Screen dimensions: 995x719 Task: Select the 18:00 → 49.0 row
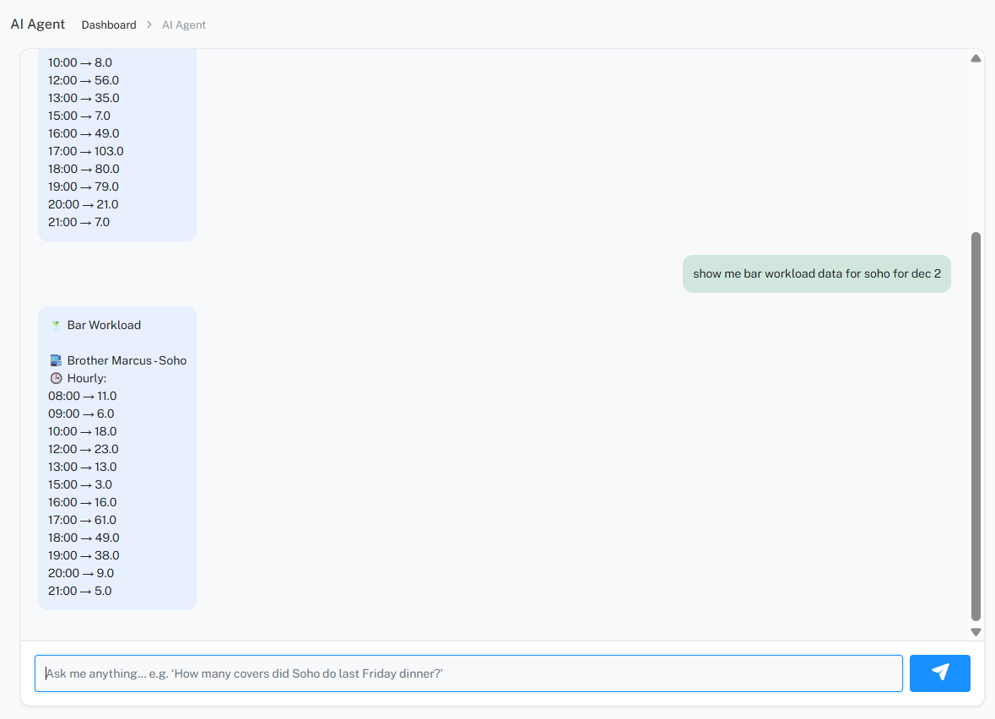pos(84,538)
